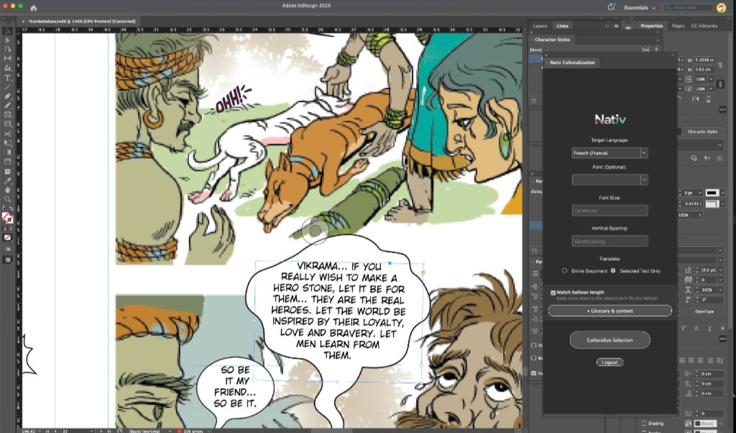Click the Character Styles button in Properties
The height and width of the screenshot is (433, 736).
[x=702, y=132]
